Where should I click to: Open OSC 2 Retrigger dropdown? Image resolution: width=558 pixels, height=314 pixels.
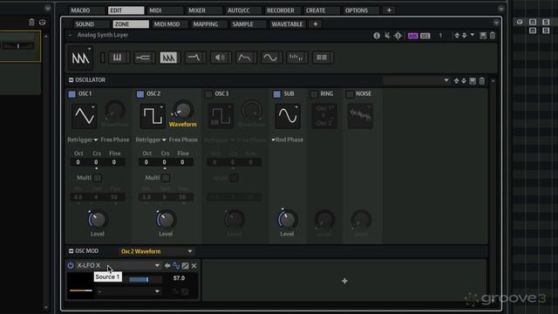click(x=151, y=140)
